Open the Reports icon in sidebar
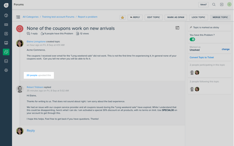The image size is (234, 146). 6,61
